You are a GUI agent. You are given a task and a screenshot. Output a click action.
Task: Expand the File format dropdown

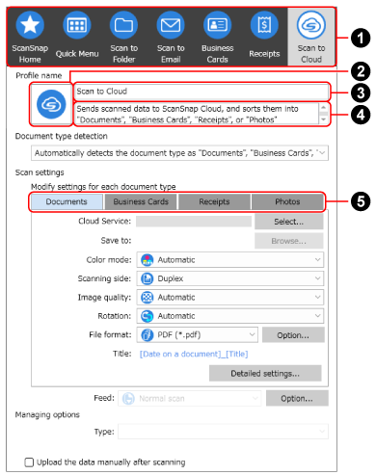198,335
